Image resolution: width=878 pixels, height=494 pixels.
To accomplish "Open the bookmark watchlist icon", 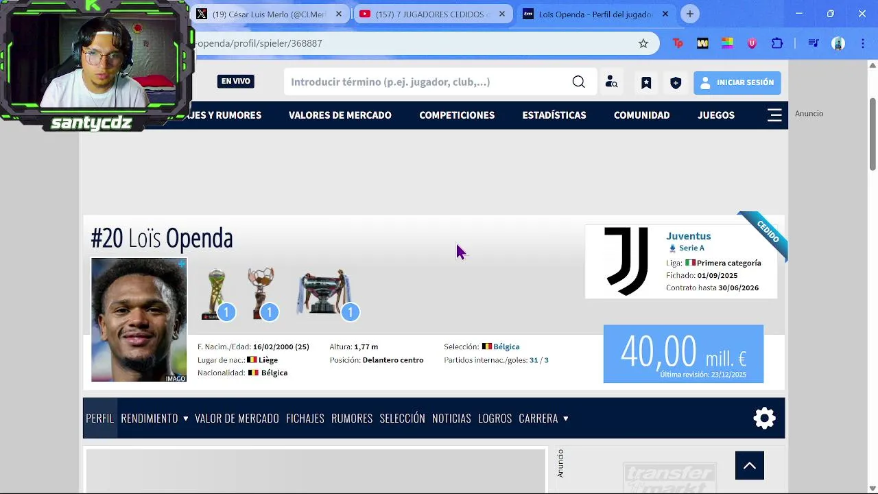I will (646, 82).
